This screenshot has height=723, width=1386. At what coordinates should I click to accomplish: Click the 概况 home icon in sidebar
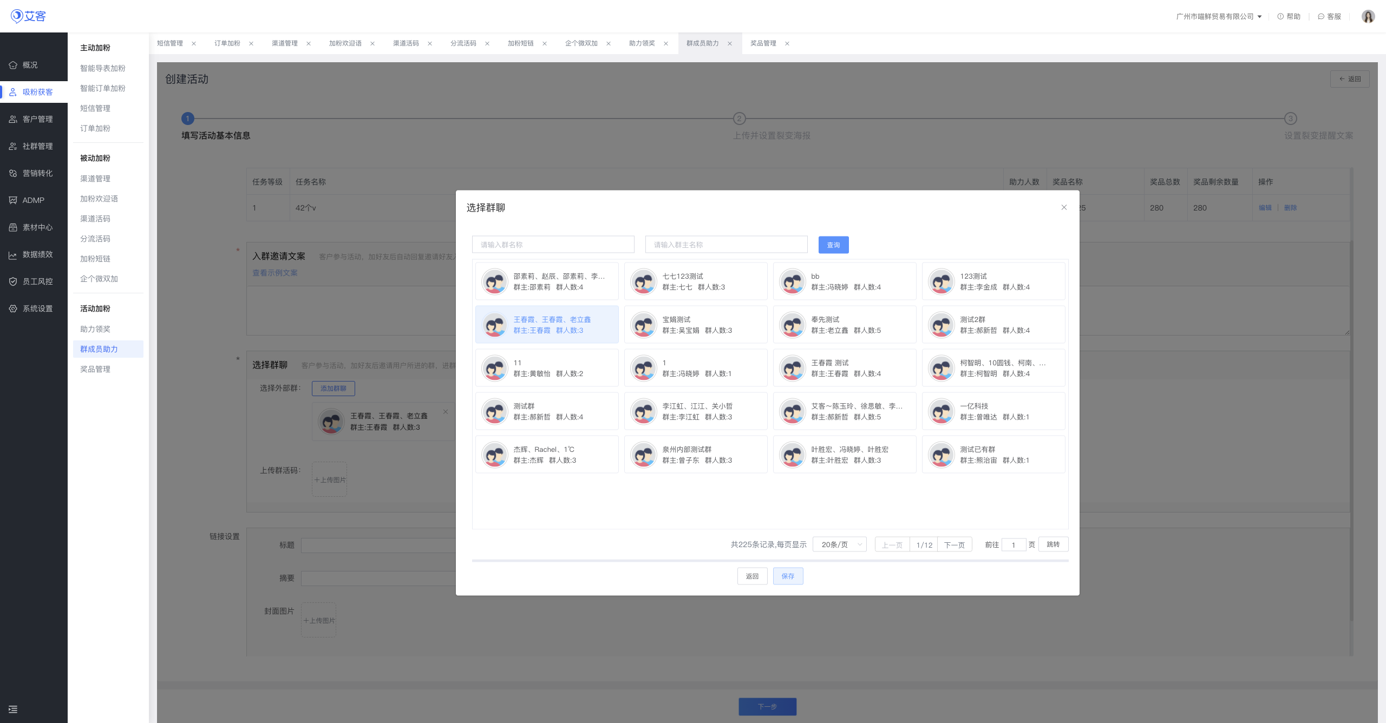(x=13, y=65)
